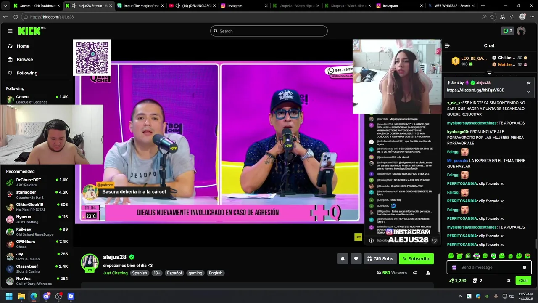Insert the heart-eyes emote in quick bar
This screenshot has height=303, width=538.
pos(527,256)
